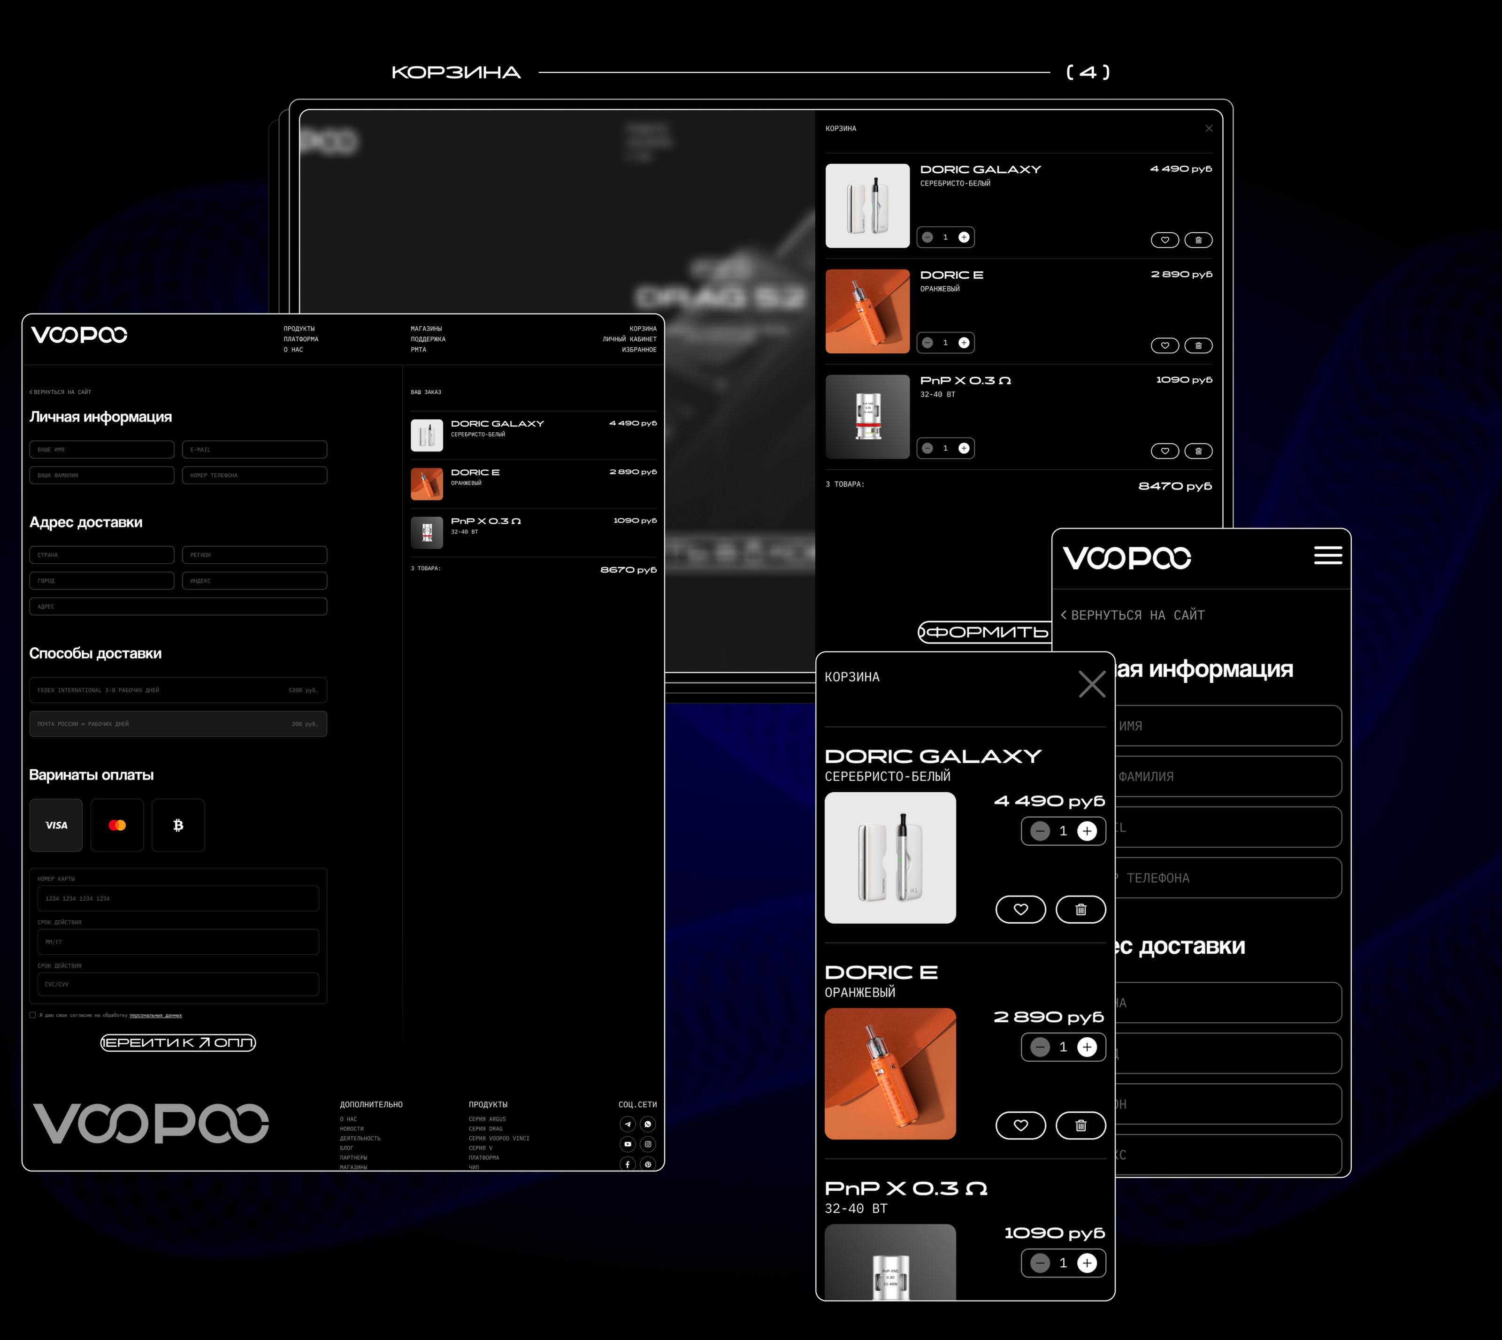Favorite the orange Doric E in desktop cart

[x=1164, y=345]
